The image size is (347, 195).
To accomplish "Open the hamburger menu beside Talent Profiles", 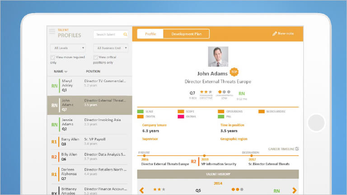I will [x=52, y=32].
